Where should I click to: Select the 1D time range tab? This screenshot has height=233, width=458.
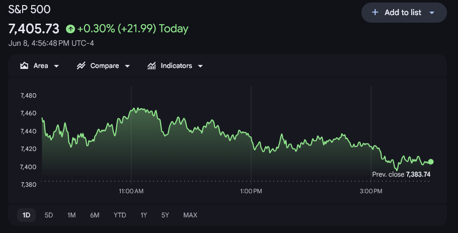click(26, 215)
